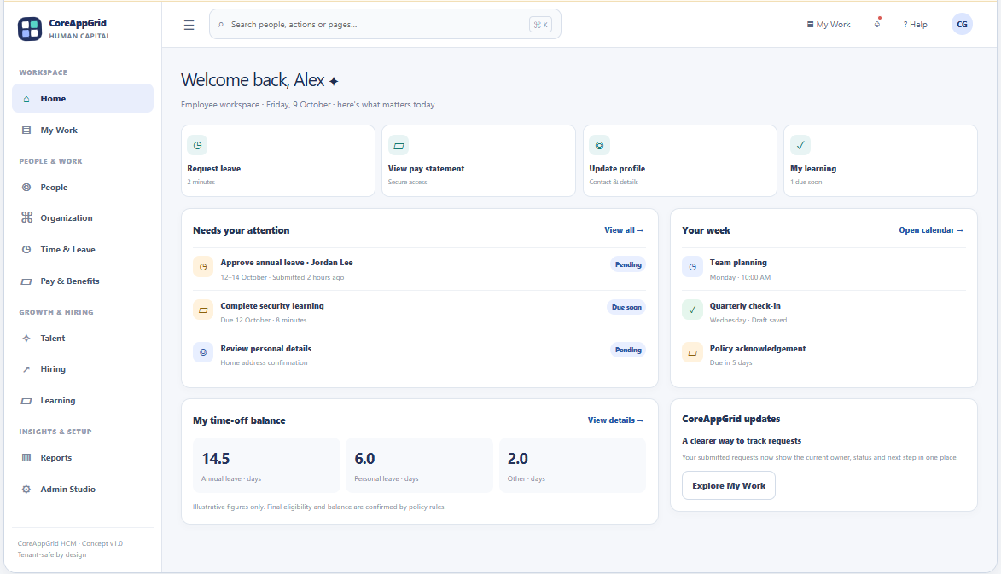1001x574 pixels.
Task: Click the Home icon in sidebar
Action: point(26,99)
